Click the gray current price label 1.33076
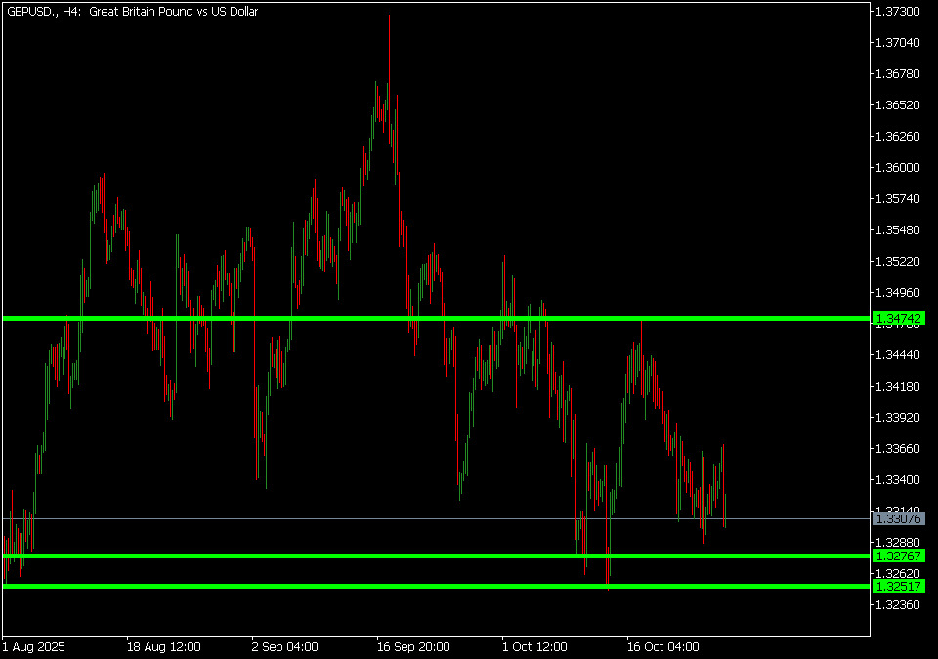The height and width of the screenshot is (659, 938). [899, 519]
